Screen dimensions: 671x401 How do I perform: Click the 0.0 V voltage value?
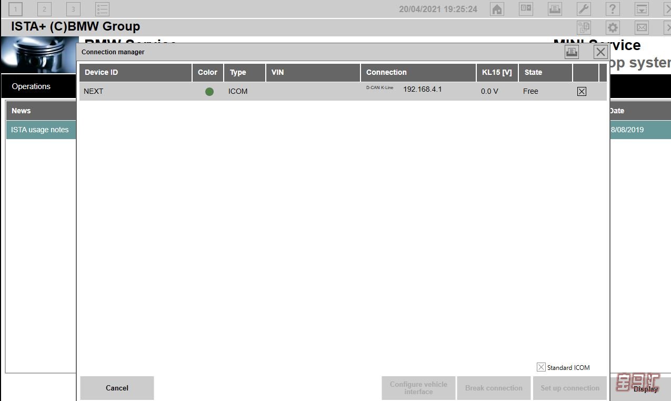click(489, 91)
